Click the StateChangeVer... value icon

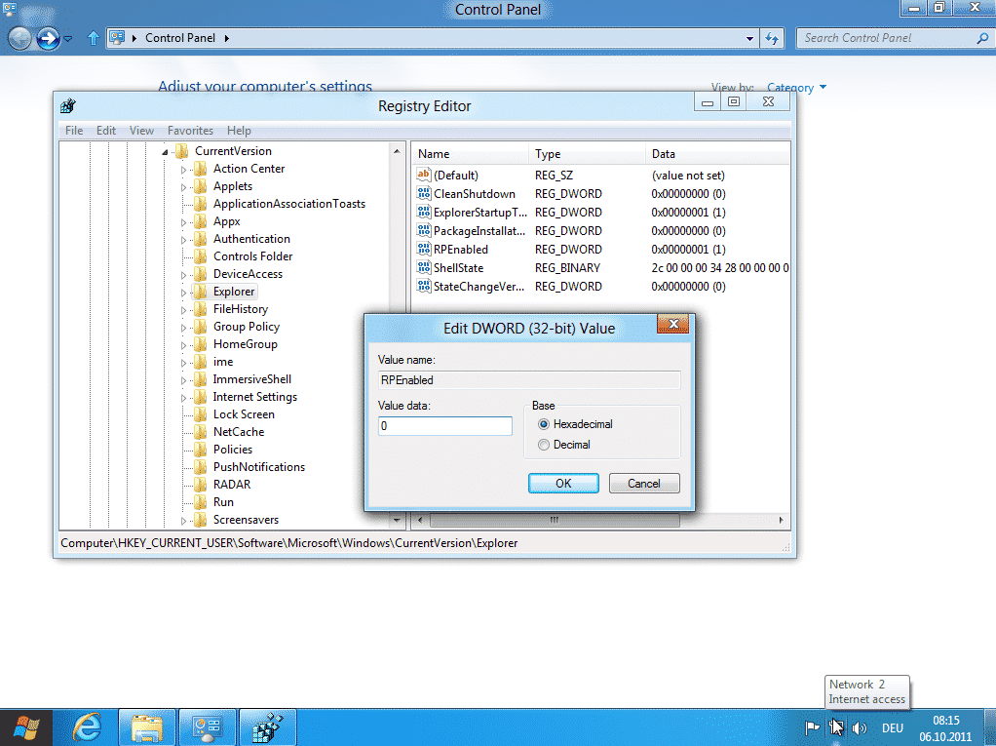[424, 286]
